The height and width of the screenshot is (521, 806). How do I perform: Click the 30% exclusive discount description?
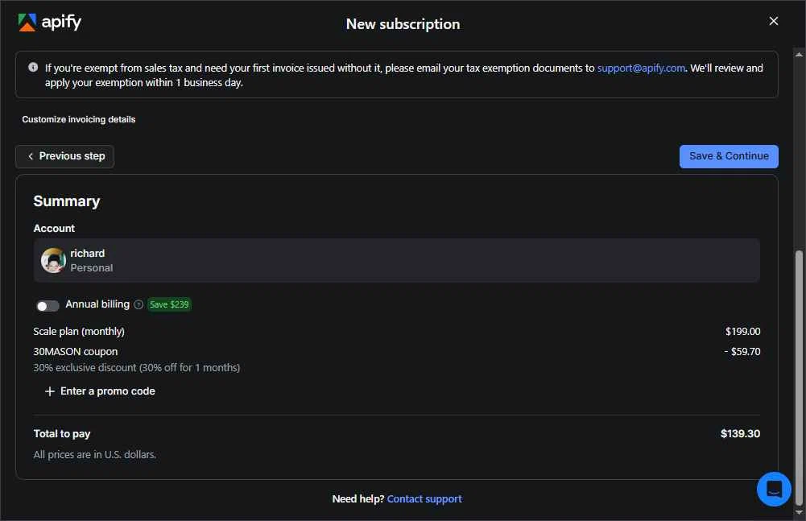click(137, 368)
